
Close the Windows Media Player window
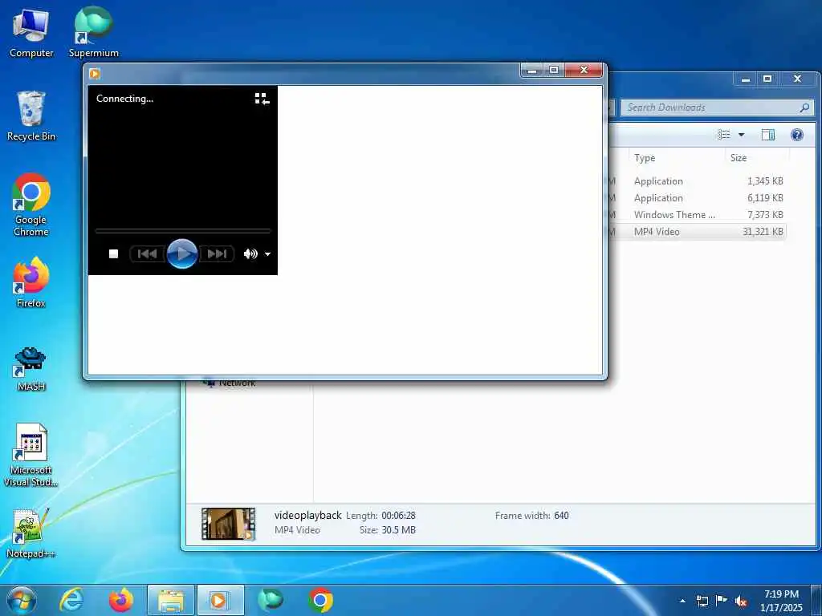point(584,71)
